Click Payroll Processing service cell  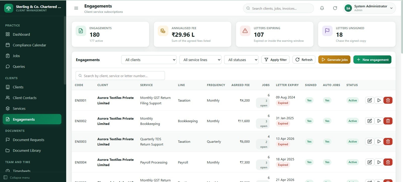[x=154, y=162]
